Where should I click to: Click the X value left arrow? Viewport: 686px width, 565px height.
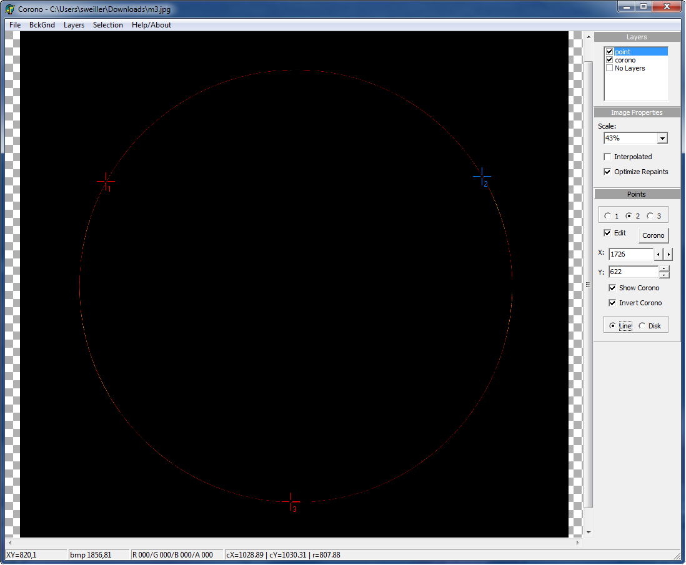pos(658,254)
